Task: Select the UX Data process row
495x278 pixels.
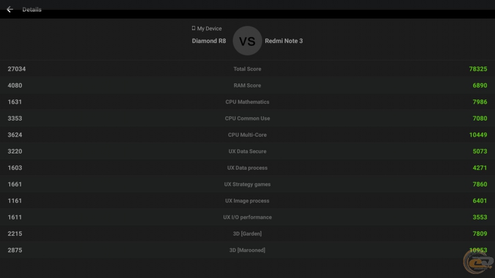Action: tap(247, 168)
